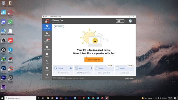This screenshot has height=100, width=178.
Task: Go to Driver Updater in CCleaner
Action: click(47, 48)
